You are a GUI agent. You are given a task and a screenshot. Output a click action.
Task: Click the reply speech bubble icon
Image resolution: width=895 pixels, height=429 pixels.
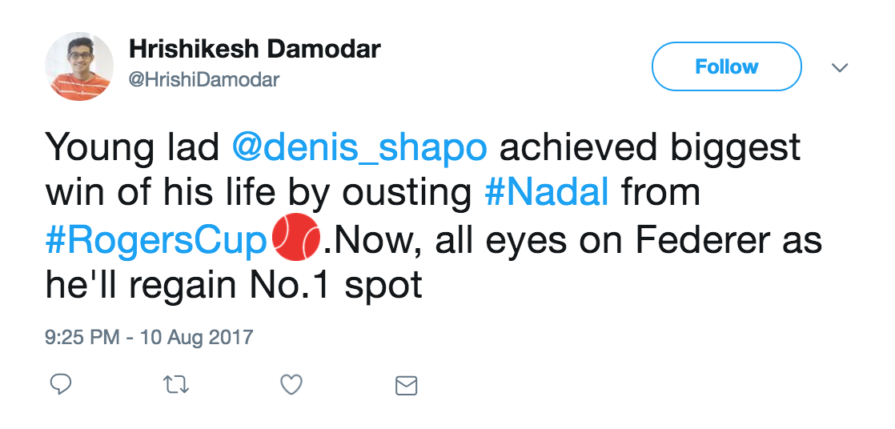click(x=62, y=386)
